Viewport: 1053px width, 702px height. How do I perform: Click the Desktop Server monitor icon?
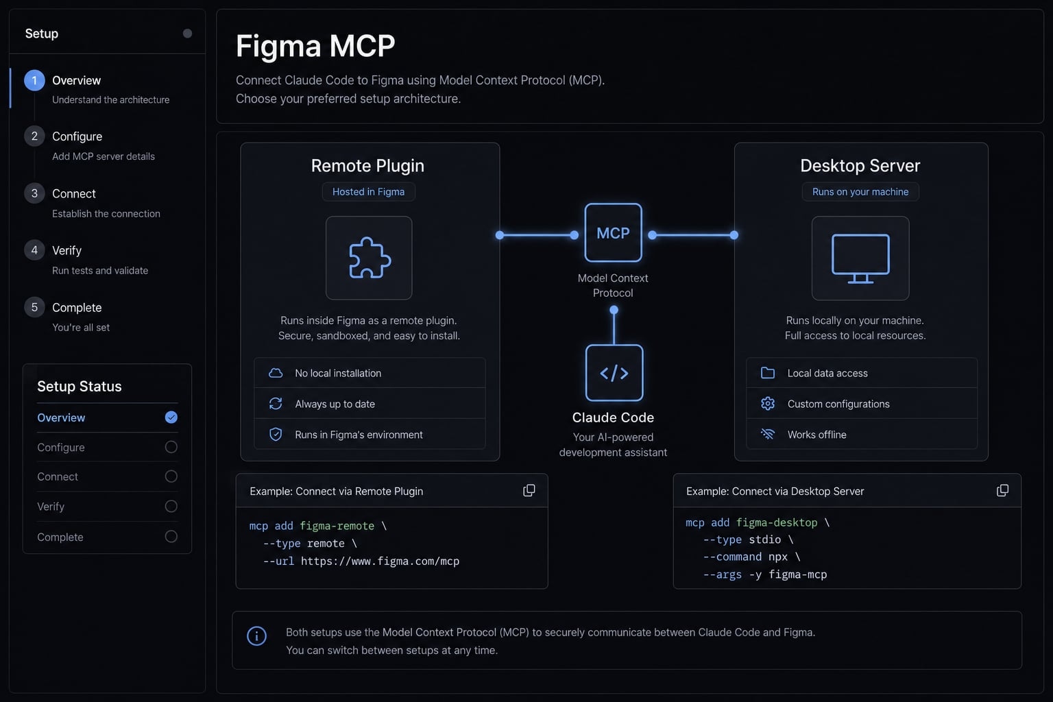tap(860, 258)
